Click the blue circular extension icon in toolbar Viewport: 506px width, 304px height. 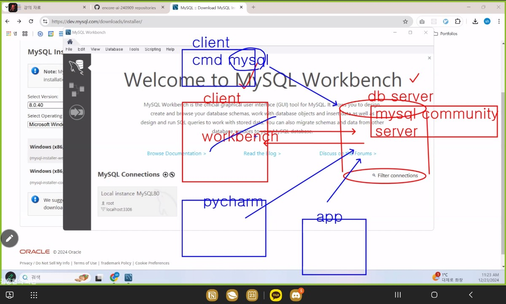coord(446,22)
